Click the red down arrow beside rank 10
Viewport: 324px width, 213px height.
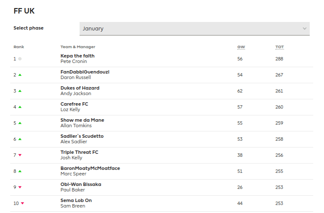click(x=22, y=203)
